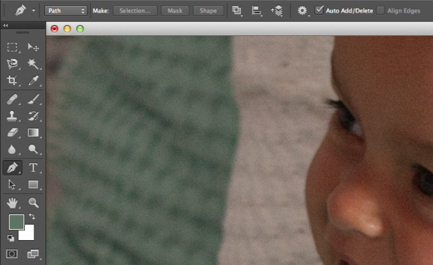Select the Healing Brush bandage tool
The image size is (433, 265).
12,99
